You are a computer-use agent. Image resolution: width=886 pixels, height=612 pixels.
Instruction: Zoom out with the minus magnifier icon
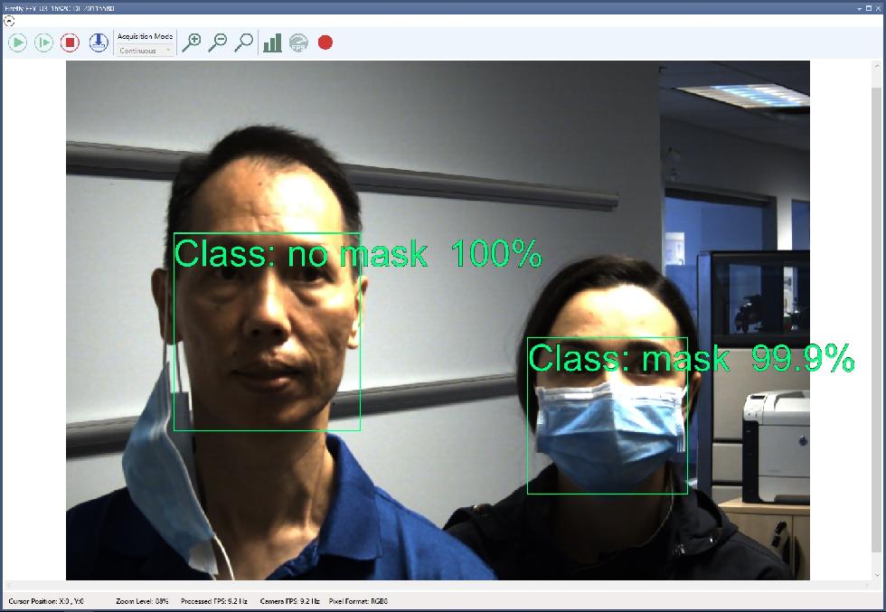pyautogui.click(x=217, y=42)
